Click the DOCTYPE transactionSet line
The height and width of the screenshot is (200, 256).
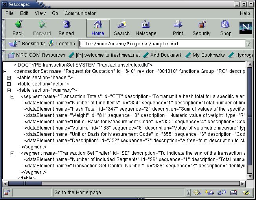[83, 65]
